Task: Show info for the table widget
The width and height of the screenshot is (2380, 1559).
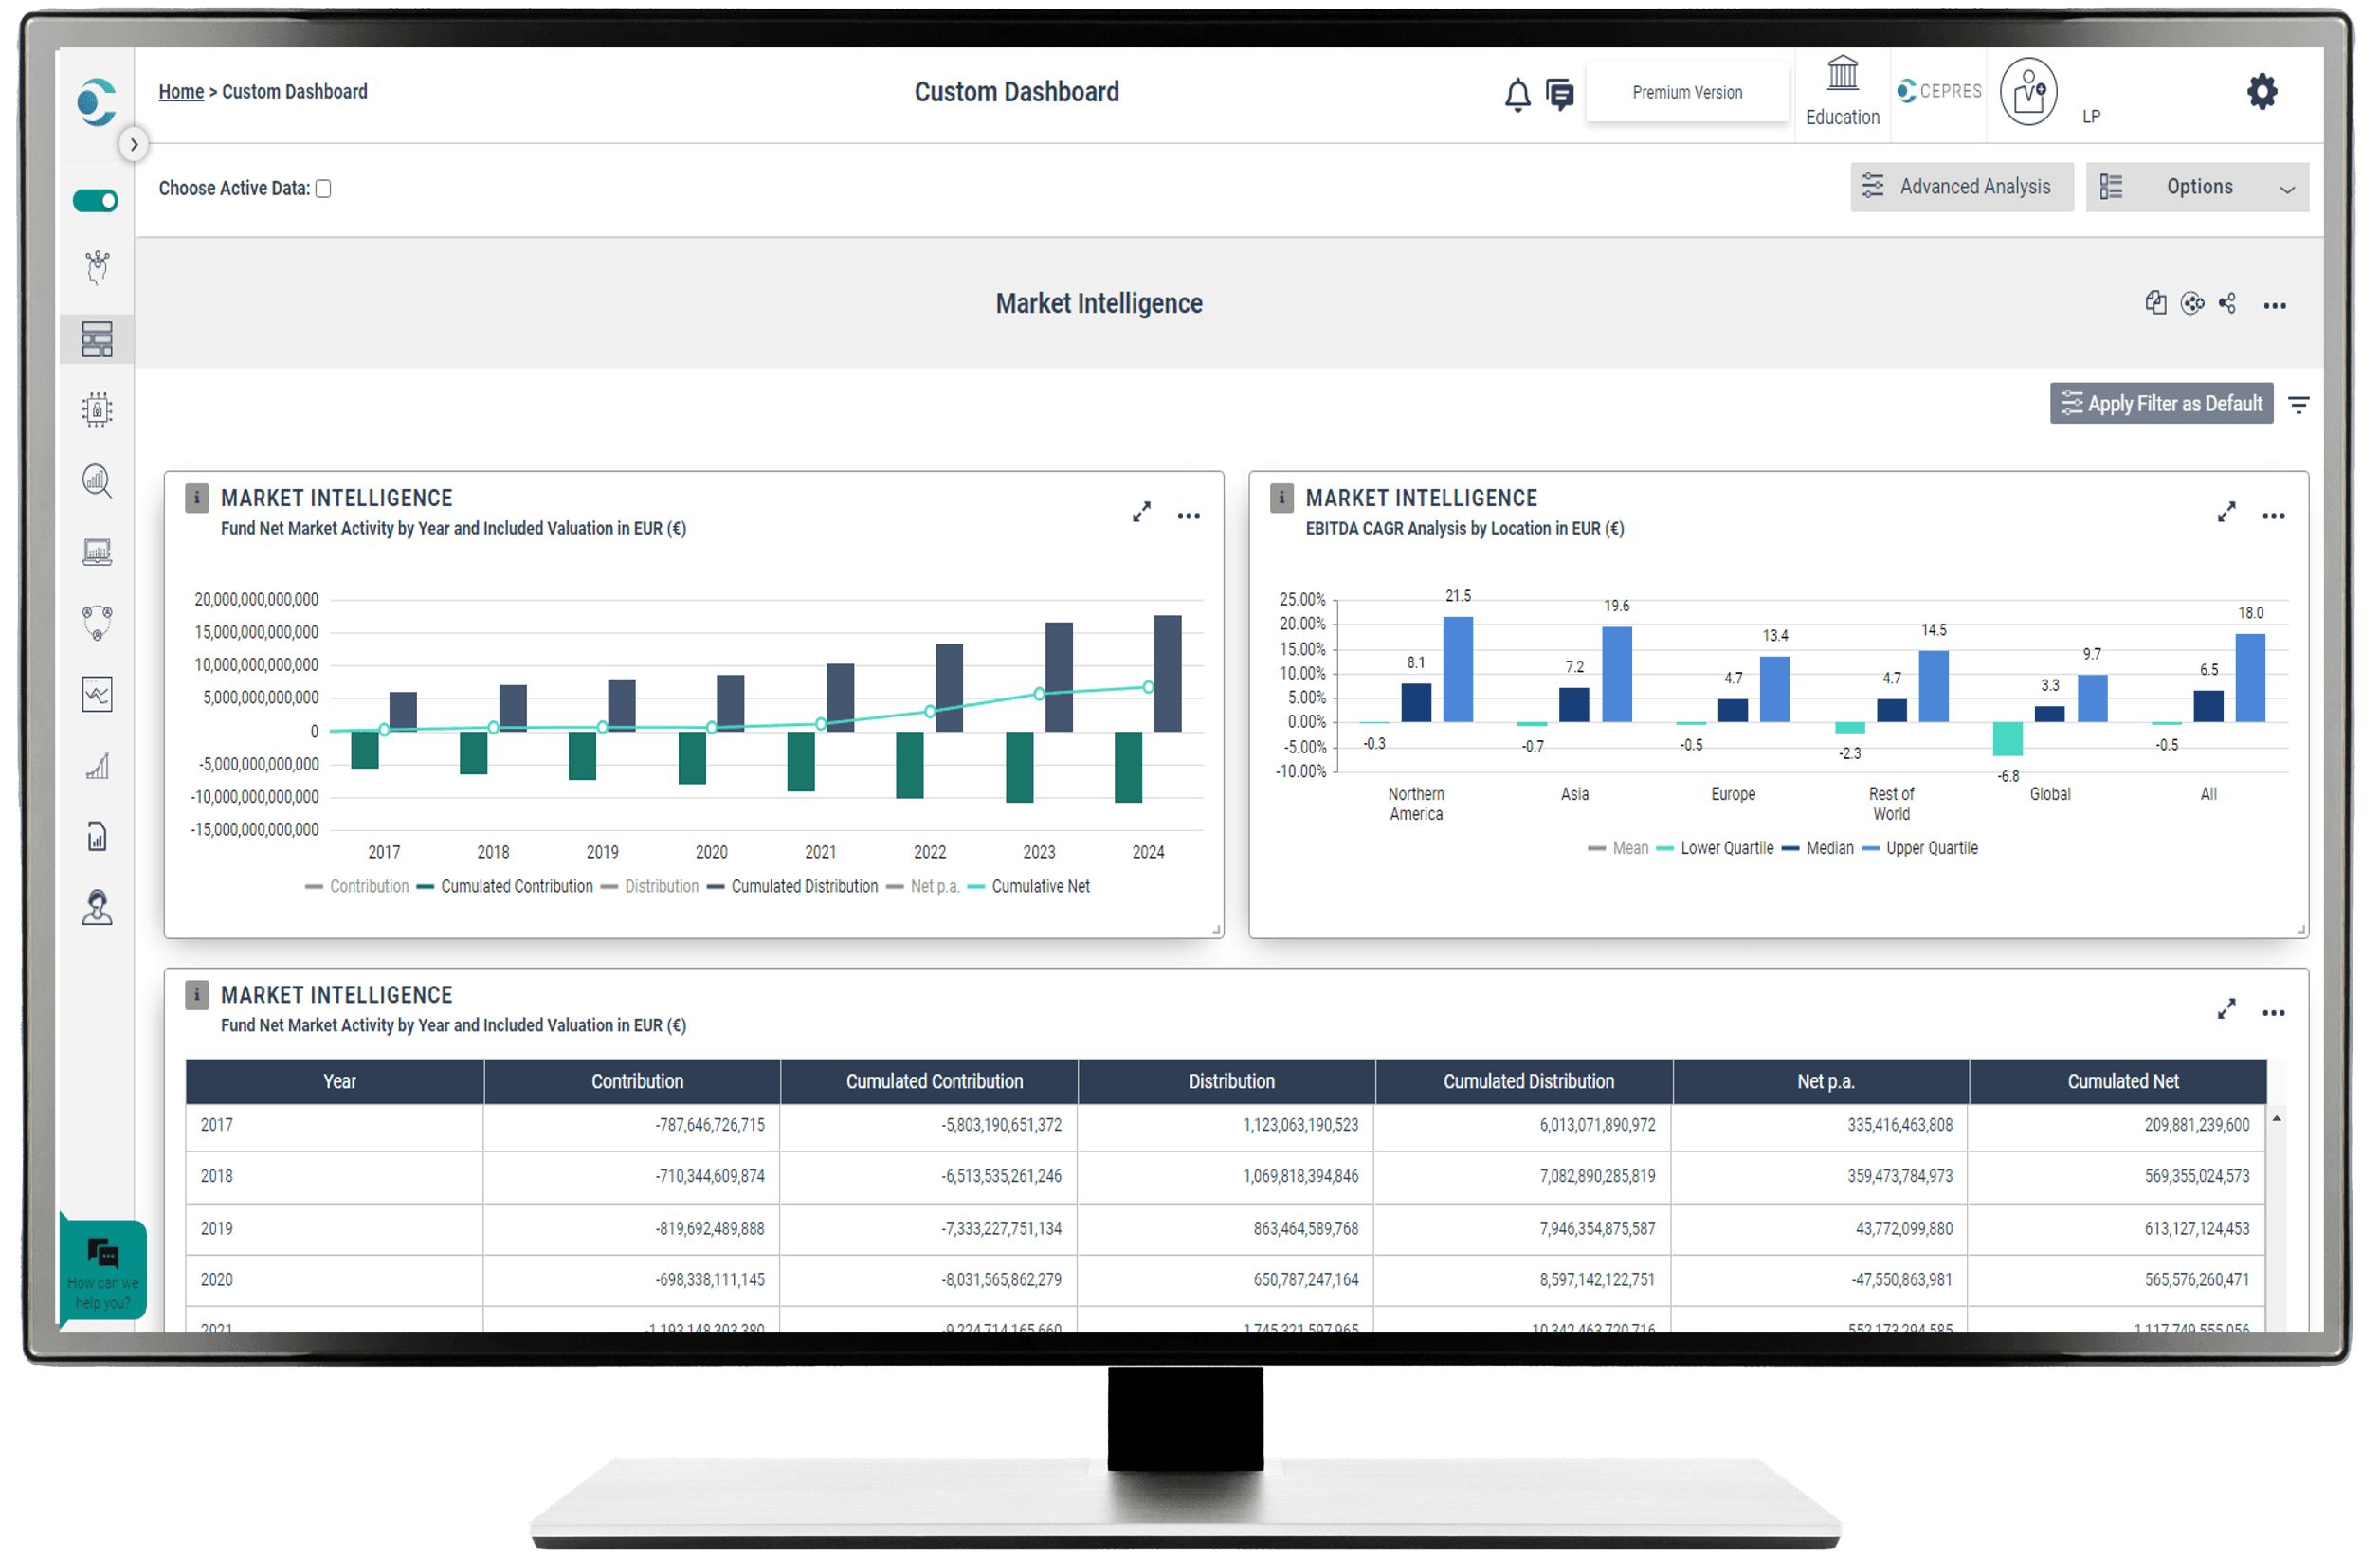Action: [x=196, y=994]
